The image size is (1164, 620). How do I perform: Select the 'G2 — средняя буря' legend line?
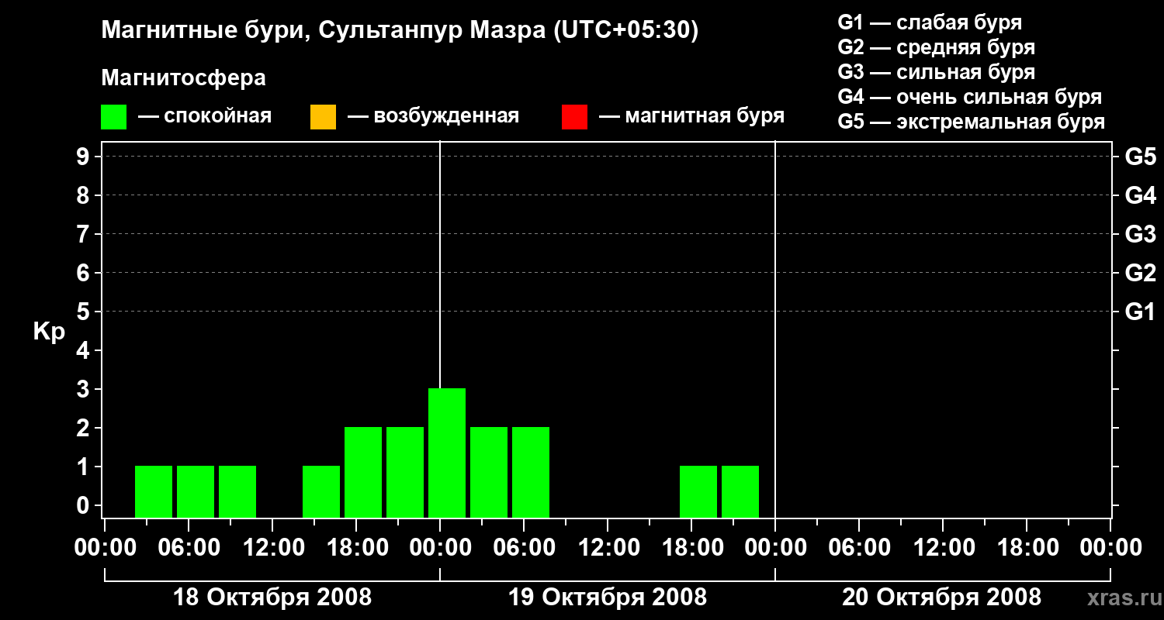click(x=936, y=47)
